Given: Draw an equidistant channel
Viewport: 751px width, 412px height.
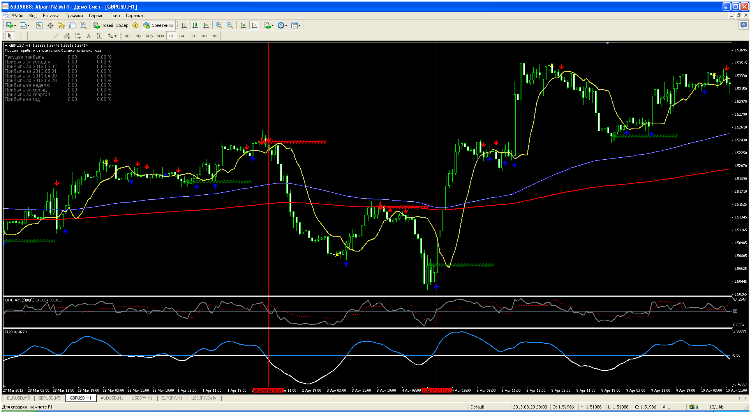Looking at the screenshot, I should (67, 36).
